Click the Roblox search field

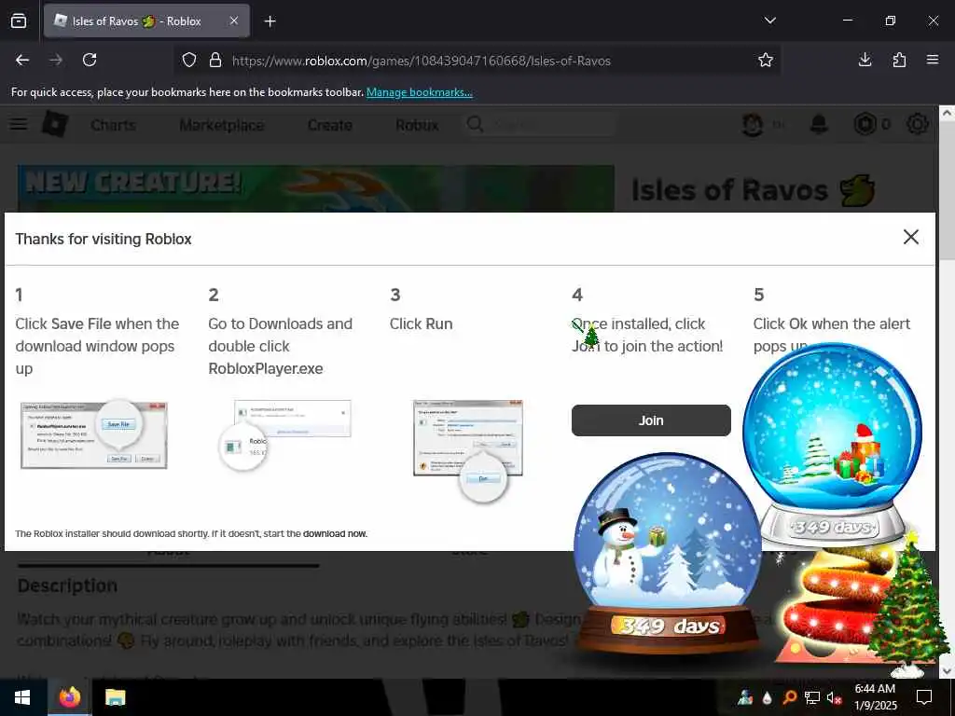(540, 125)
